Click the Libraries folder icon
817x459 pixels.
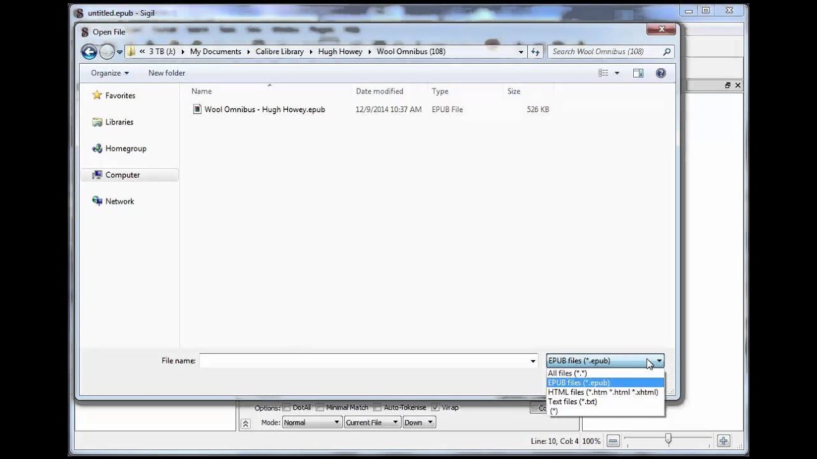(97, 122)
